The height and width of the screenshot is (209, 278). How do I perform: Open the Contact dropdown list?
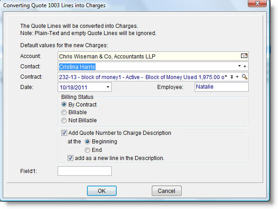(239, 67)
